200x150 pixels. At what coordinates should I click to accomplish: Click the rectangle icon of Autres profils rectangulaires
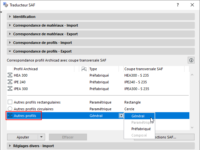(10, 102)
